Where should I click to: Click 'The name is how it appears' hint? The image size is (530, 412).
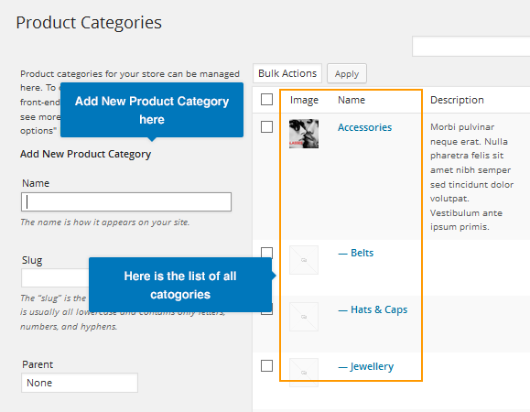click(104, 222)
